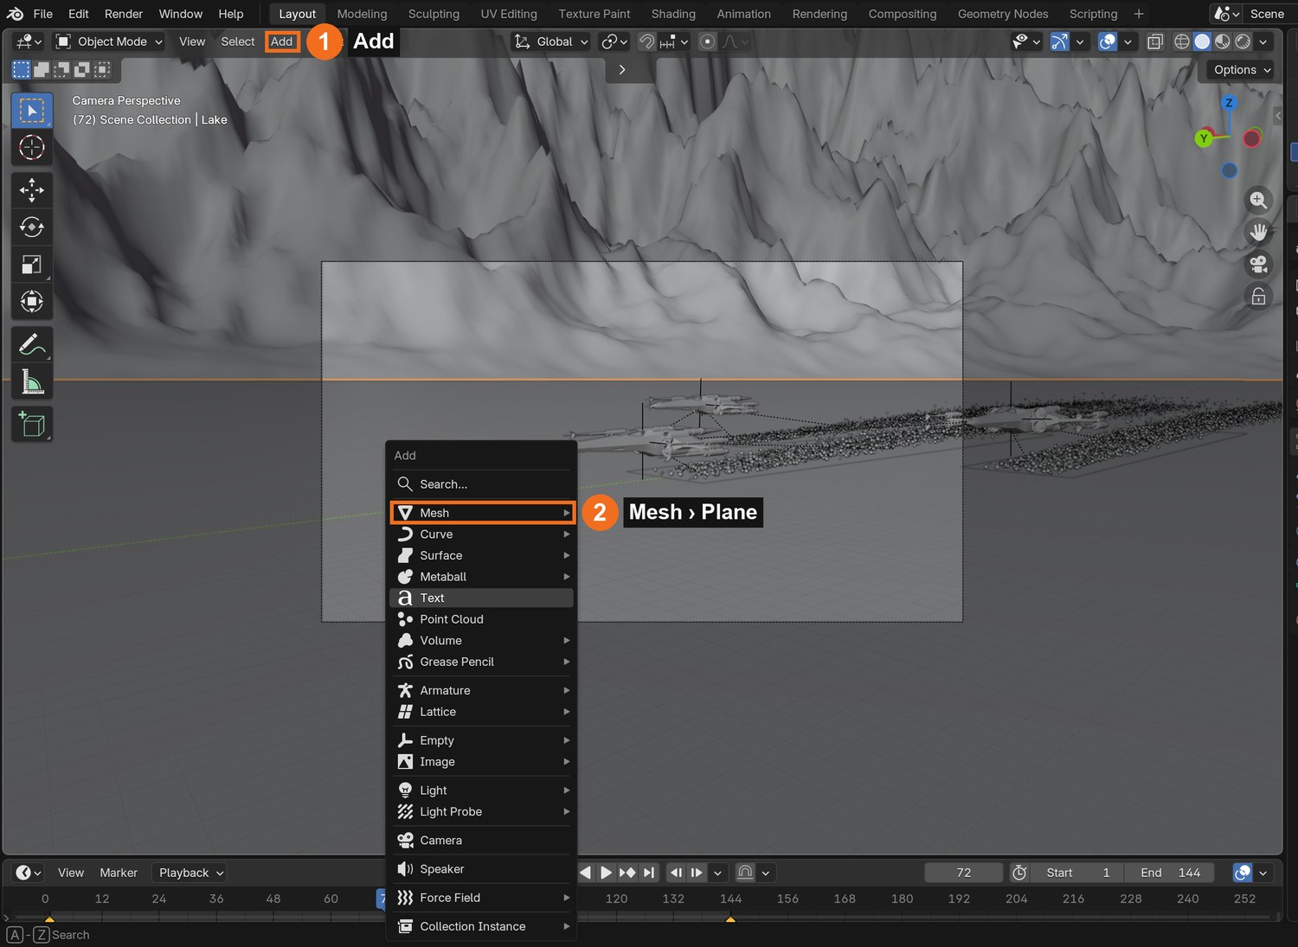Toggle lock camera to view

pyautogui.click(x=1258, y=297)
